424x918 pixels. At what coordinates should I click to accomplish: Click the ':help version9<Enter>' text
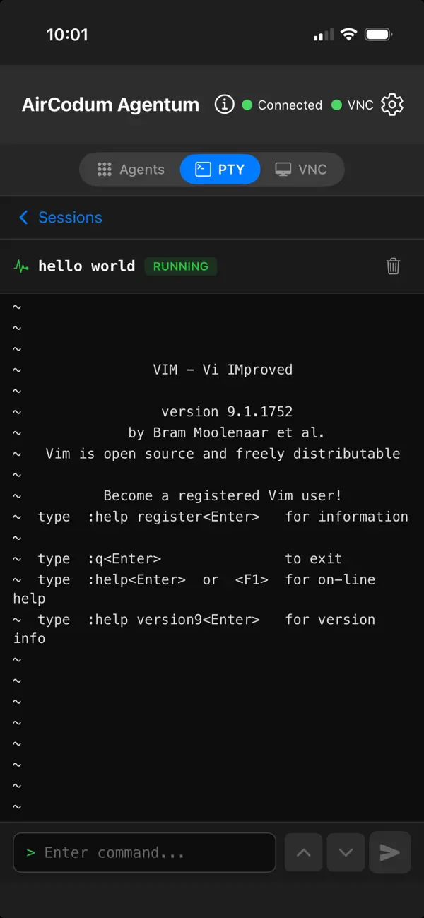click(174, 620)
